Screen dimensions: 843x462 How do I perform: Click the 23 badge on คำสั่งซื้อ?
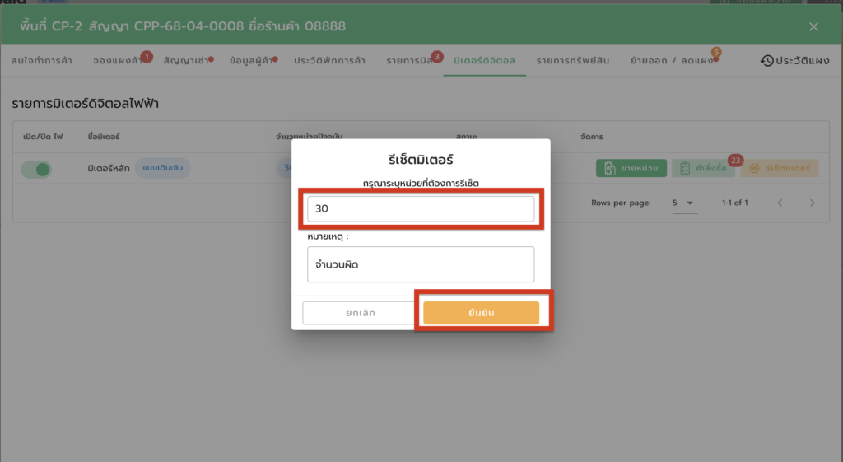[x=735, y=160]
